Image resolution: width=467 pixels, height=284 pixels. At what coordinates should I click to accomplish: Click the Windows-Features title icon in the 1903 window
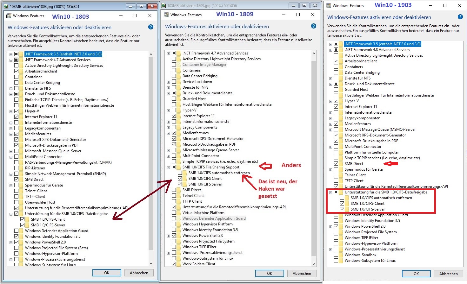click(x=329, y=5)
